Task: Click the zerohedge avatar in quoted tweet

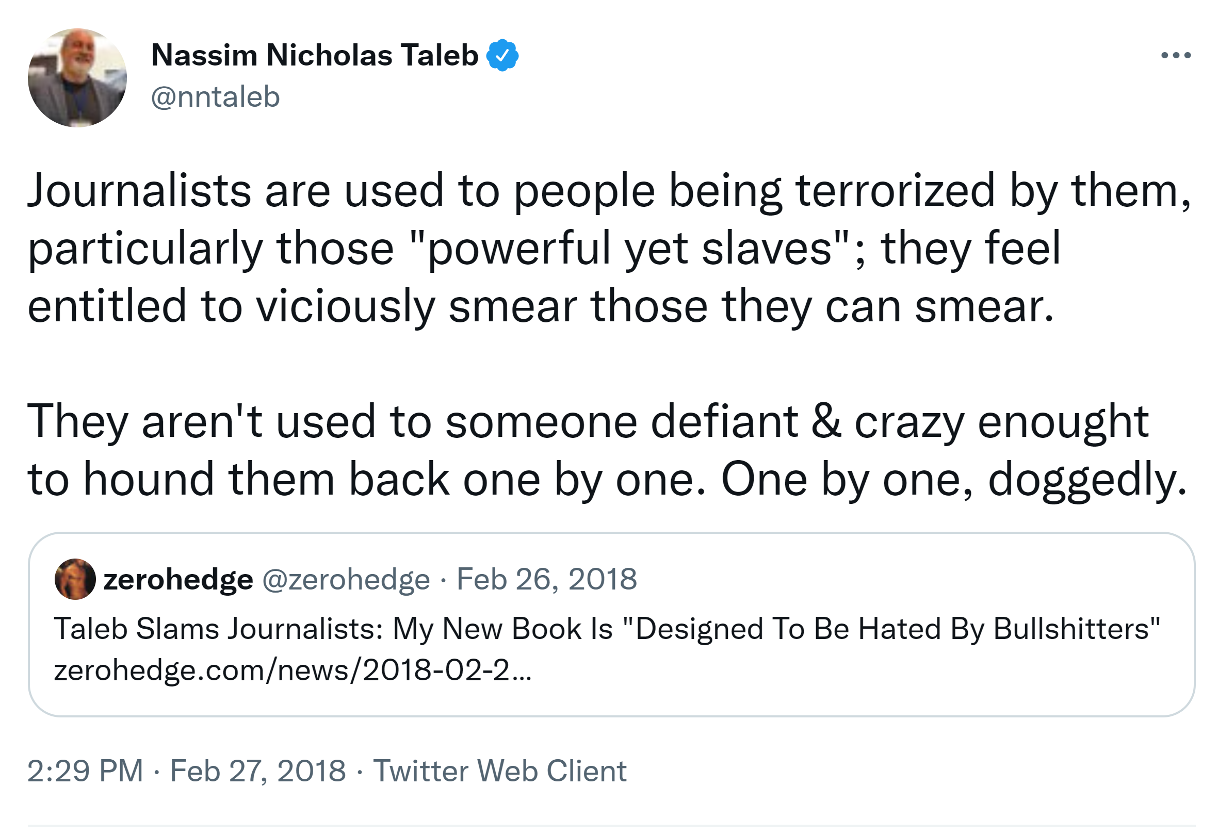Action: pos(75,579)
